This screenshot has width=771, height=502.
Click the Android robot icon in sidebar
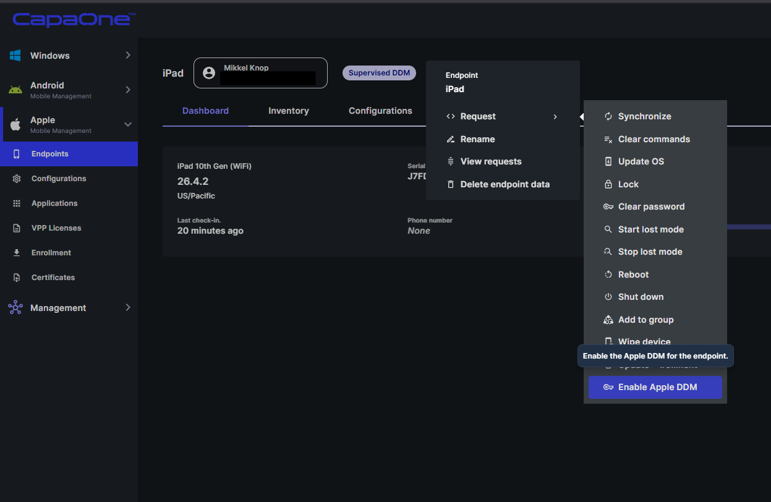(15, 90)
